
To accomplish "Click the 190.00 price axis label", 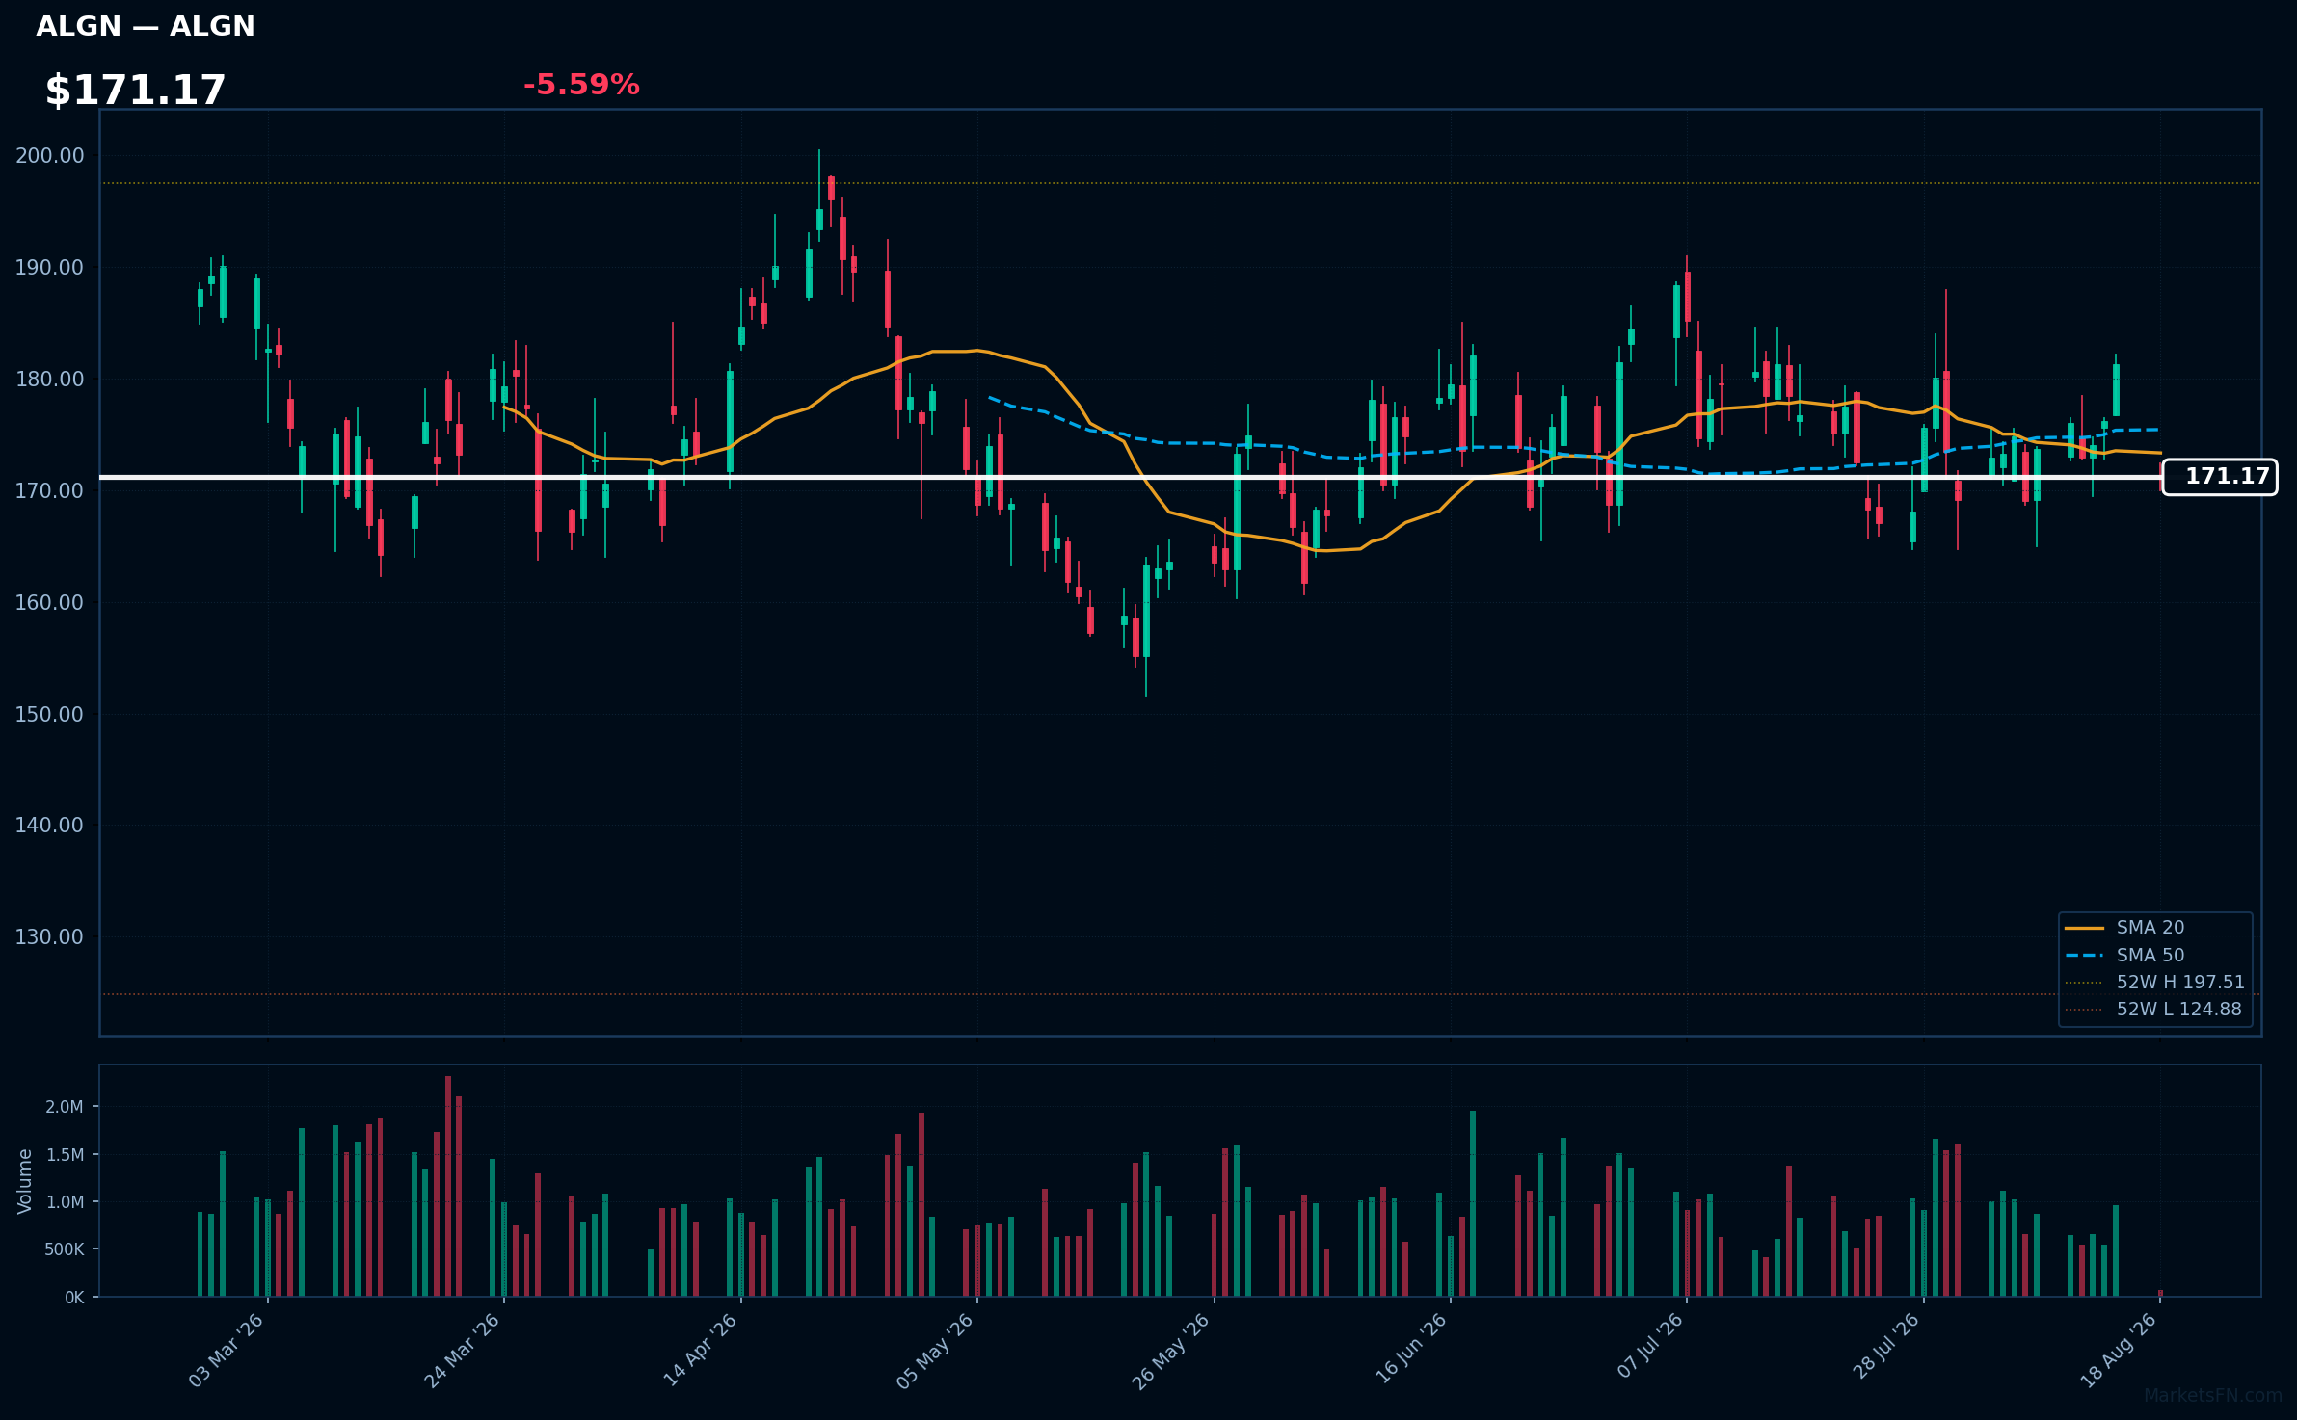I will (49, 267).
